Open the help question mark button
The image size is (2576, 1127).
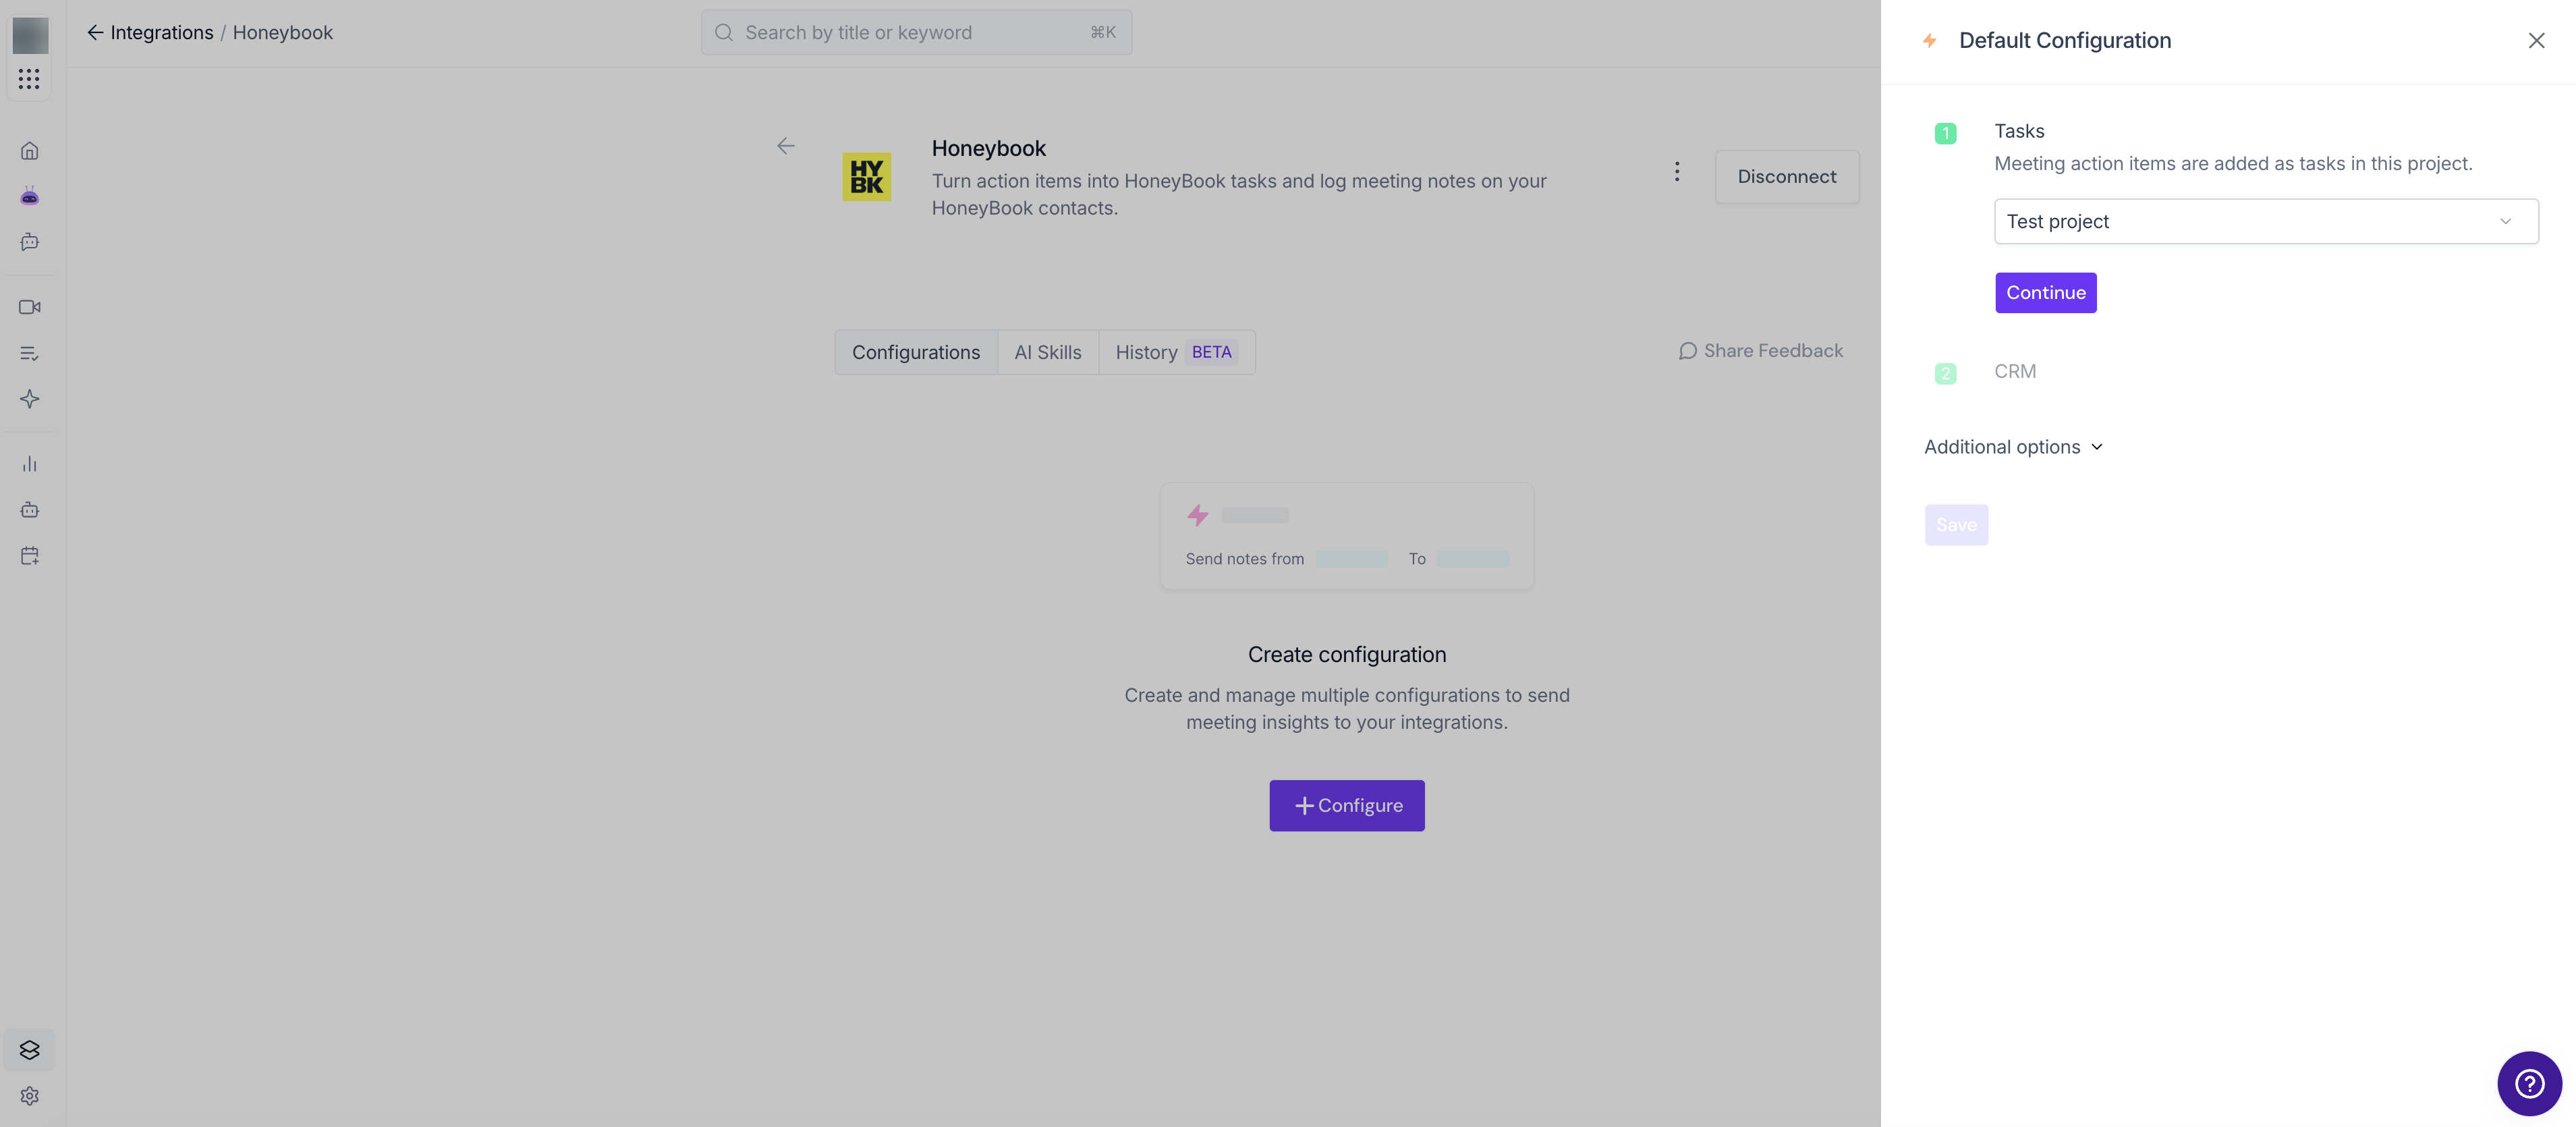tap(2529, 1083)
